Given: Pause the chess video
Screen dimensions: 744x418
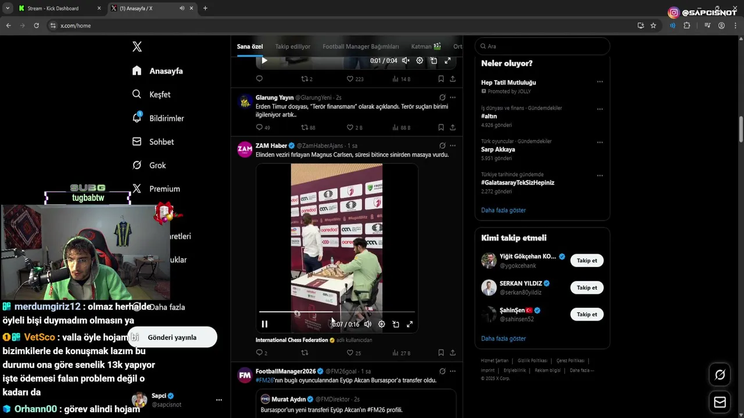Looking at the screenshot, I should tap(264, 324).
